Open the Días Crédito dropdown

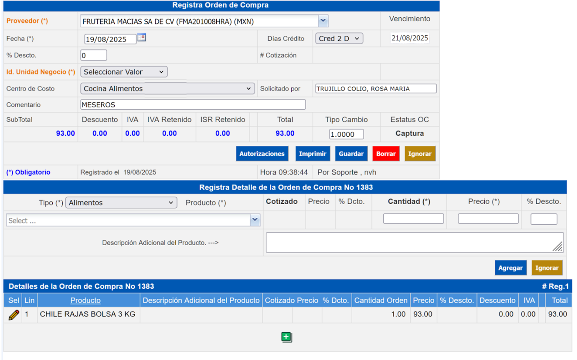coord(339,39)
